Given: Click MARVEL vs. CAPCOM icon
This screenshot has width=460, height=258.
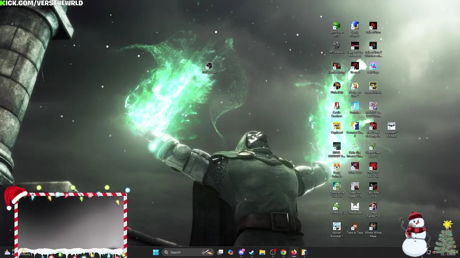Looking at the screenshot, I should point(373,110).
